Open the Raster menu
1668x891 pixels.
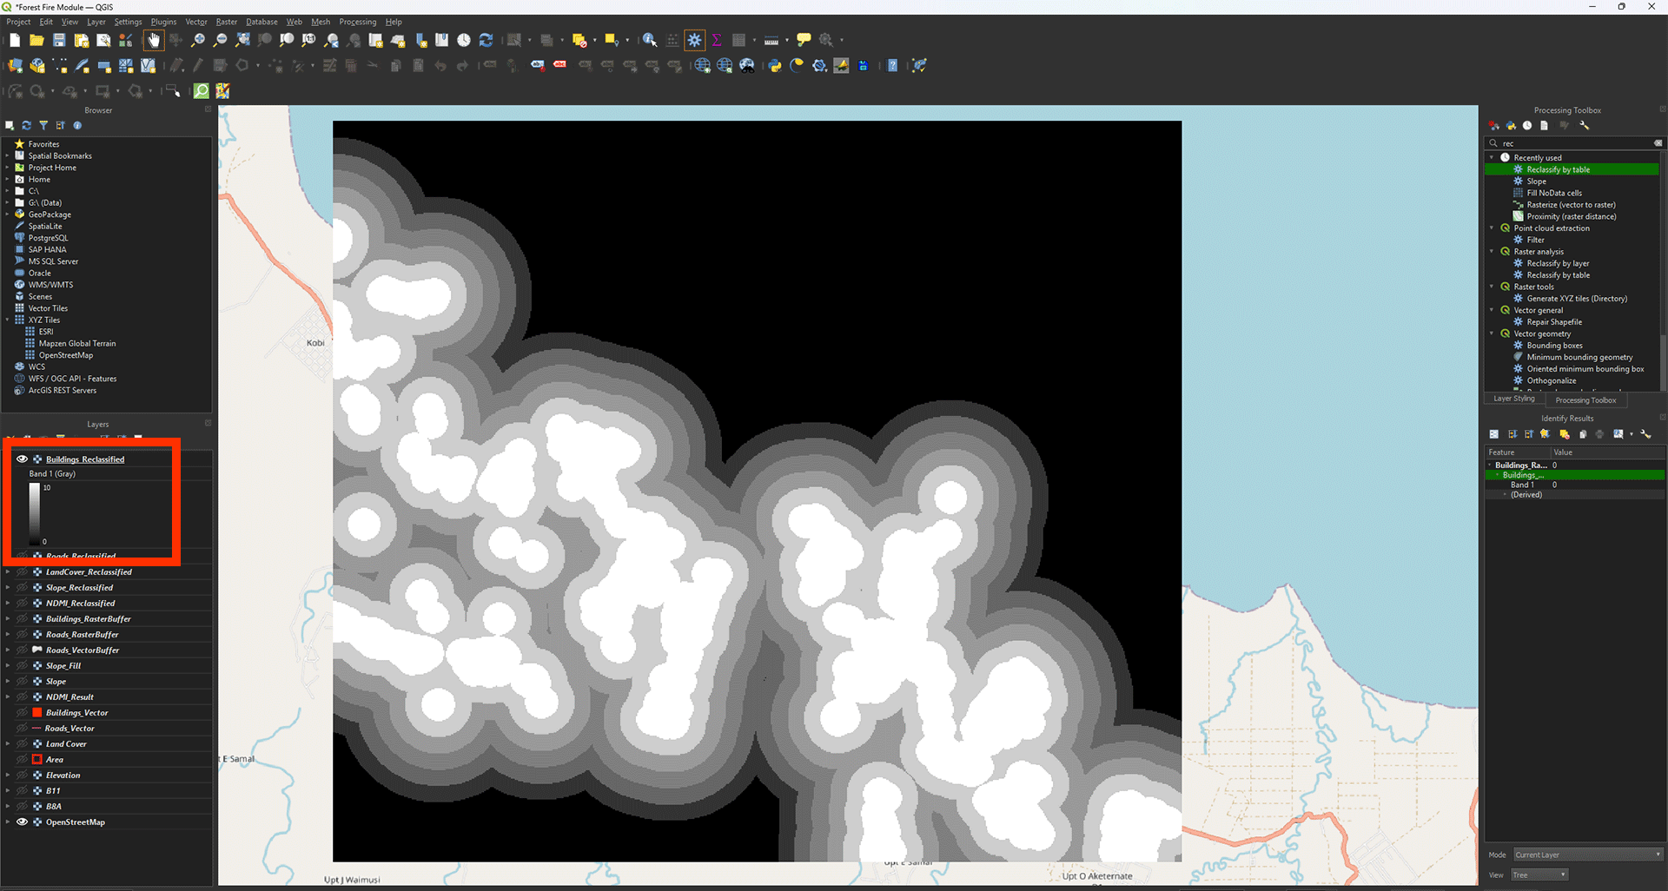pyautogui.click(x=226, y=22)
